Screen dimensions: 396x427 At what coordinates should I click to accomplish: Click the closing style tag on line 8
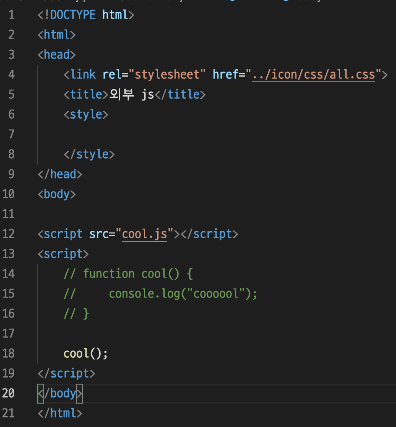coord(89,154)
